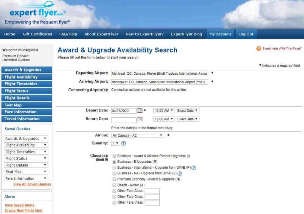The image size is (304, 214).
Task: Uncheck Business - E-Upgrades (R)
Action: coord(114,162)
